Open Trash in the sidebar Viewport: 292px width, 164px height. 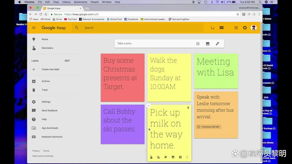[45, 90]
